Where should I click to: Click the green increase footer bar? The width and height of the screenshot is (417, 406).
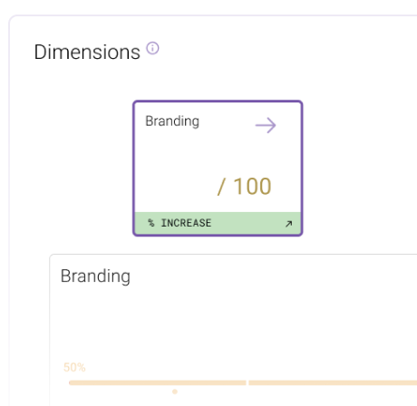coord(218,223)
